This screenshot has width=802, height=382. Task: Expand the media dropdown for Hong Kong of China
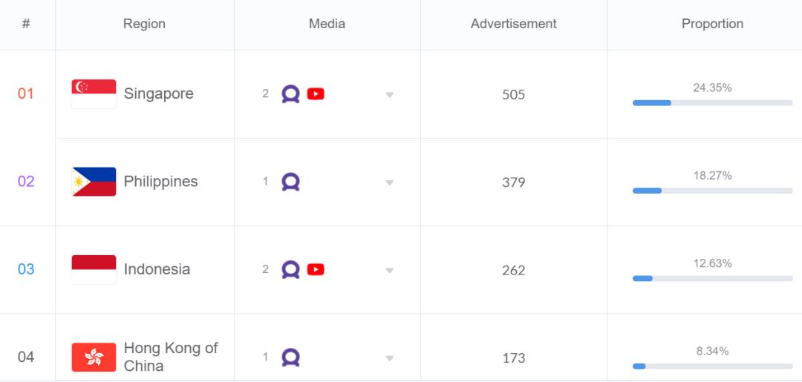(x=390, y=358)
